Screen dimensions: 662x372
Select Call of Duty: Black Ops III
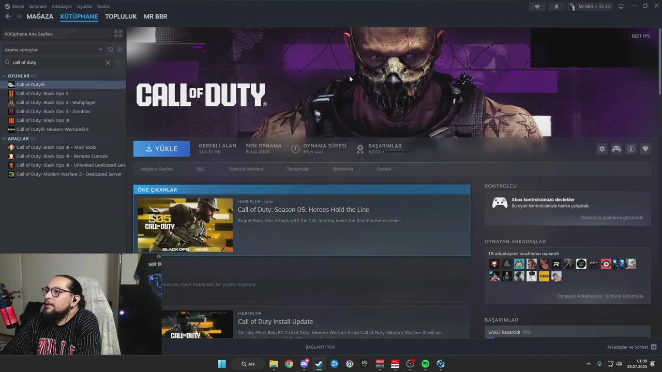click(x=42, y=120)
